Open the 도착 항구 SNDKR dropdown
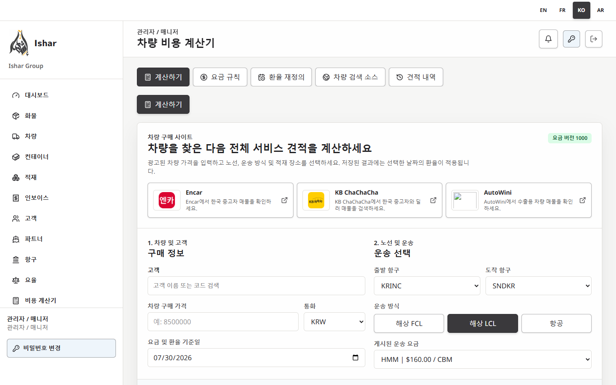Viewport: 616px width, 385px height. (x=539, y=286)
